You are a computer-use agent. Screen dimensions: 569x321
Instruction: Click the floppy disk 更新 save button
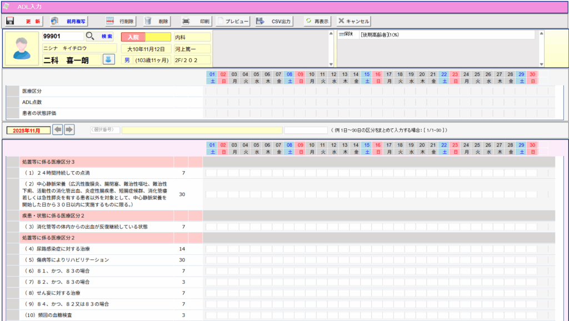pos(23,21)
